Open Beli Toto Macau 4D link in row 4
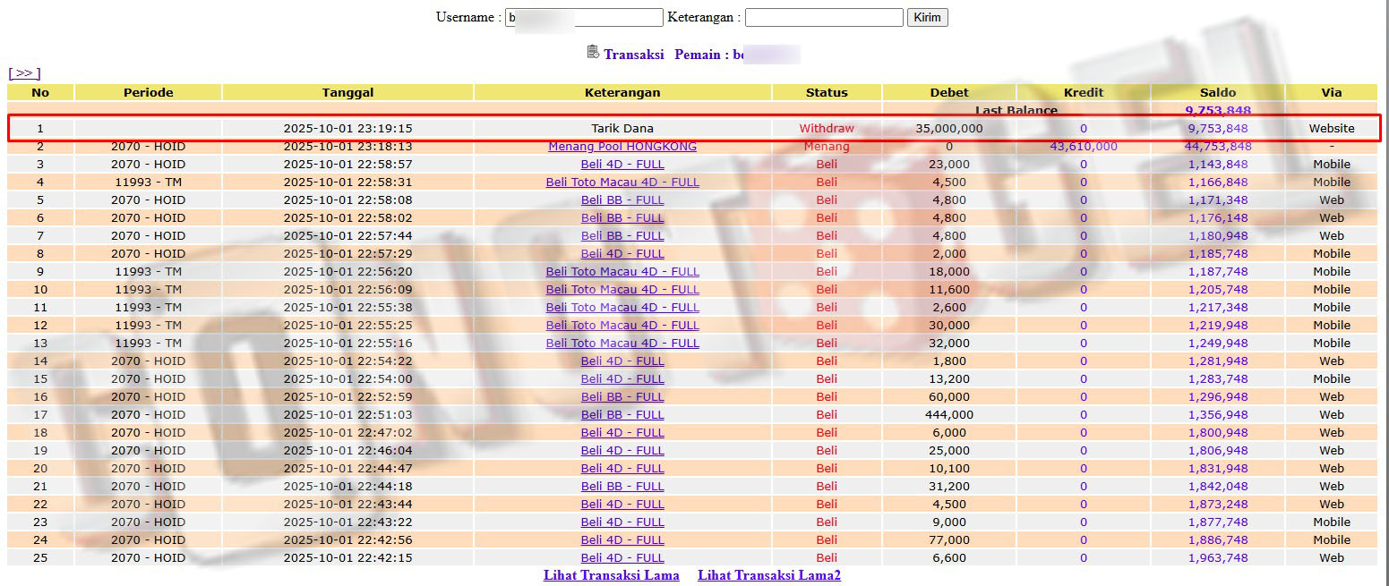This screenshot has height=586, width=1389. point(622,182)
